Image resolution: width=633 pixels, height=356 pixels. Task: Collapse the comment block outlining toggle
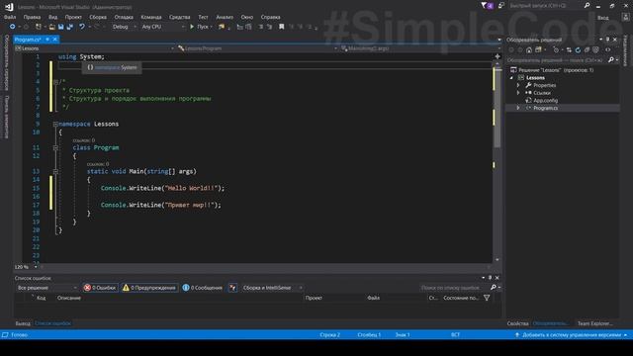click(55, 82)
